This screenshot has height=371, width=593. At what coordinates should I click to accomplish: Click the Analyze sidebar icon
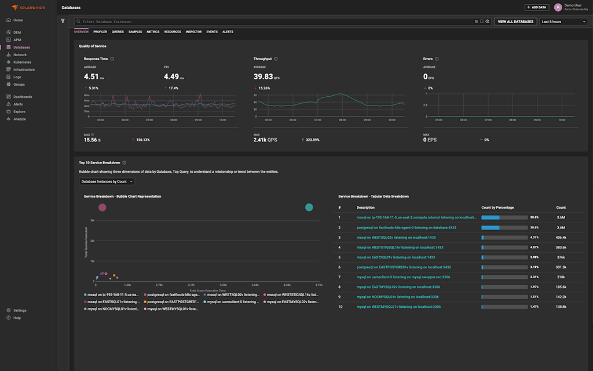8,119
